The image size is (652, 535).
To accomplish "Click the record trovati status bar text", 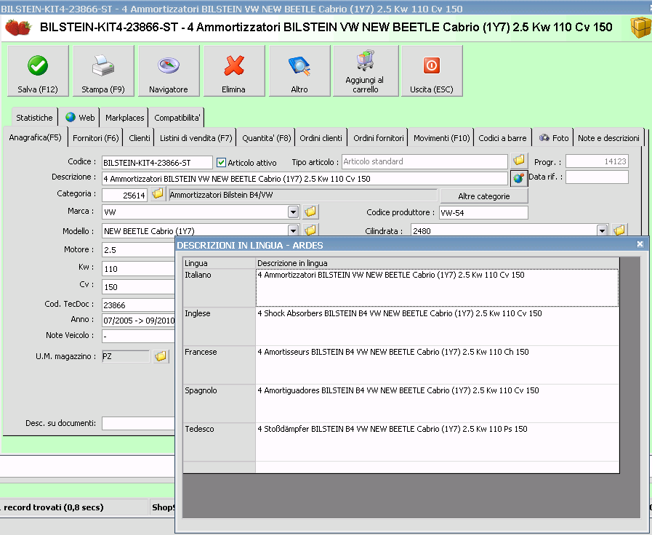I will (x=53, y=507).
